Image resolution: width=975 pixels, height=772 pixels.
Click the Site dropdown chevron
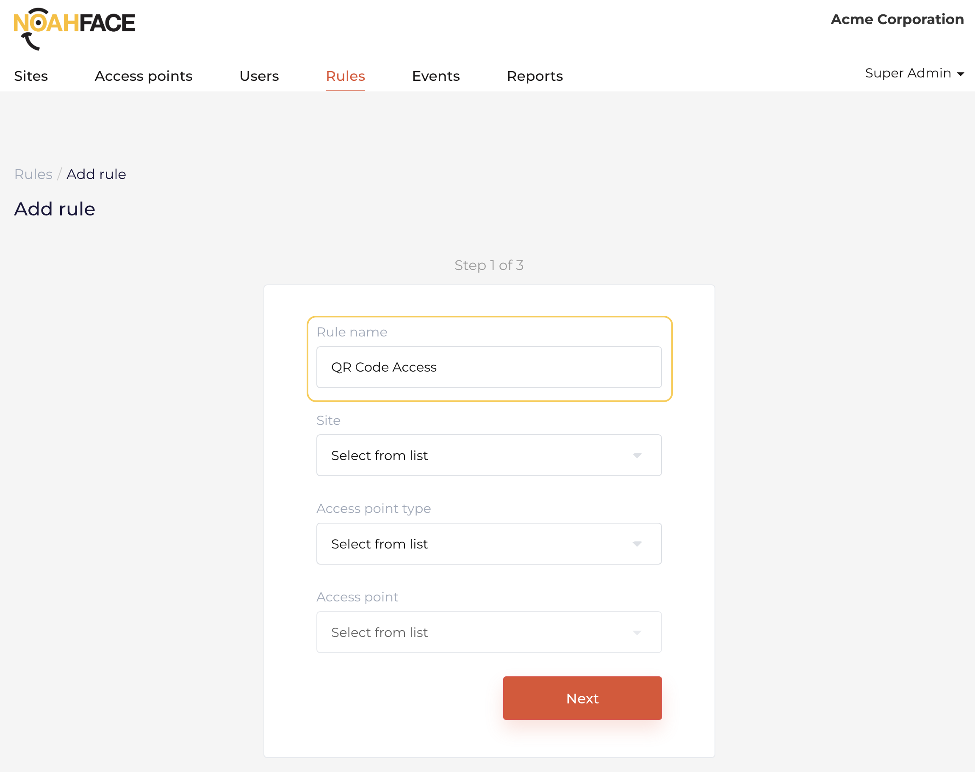[637, 455]
